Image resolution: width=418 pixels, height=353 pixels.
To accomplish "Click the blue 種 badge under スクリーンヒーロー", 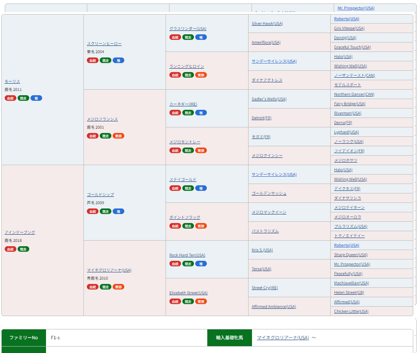I will (118, 60).
